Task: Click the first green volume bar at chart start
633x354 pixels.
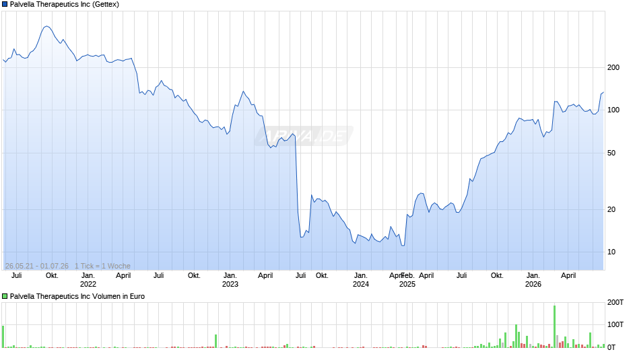Action: [x=3, y=337]
